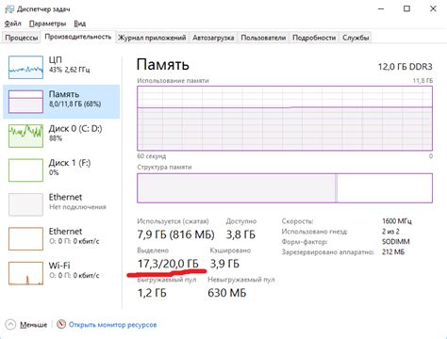Click the Использование памяти graph caption
Viewport: 447px width, 339px height.
coord(173,81)
